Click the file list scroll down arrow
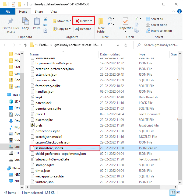Screen dimensions: 183x196 (x=180, y=183)
